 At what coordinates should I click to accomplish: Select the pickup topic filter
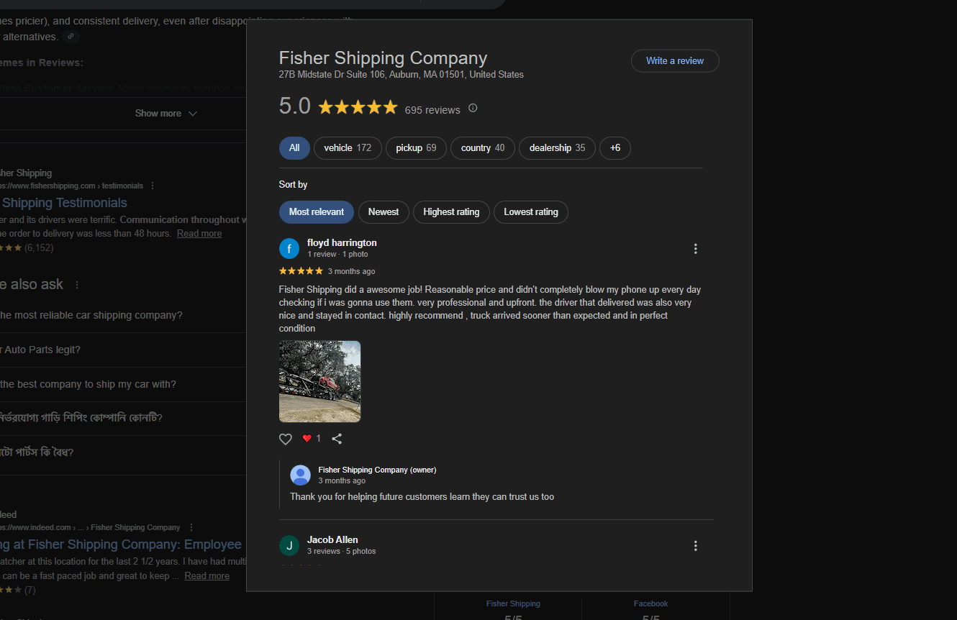[416, 148]
